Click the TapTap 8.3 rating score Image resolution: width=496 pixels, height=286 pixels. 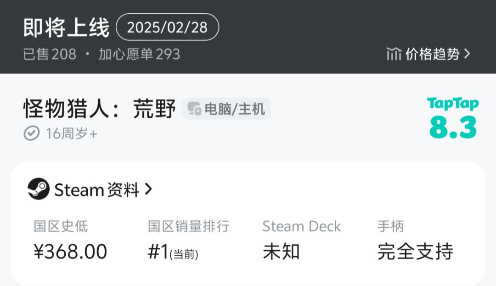pyautogui.click(x=453, y=127)
